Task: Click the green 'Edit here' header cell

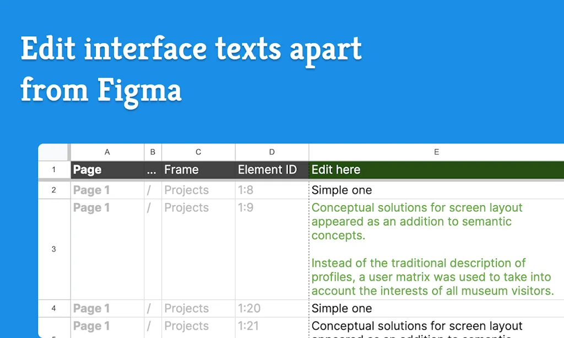Action: (436, 170)
